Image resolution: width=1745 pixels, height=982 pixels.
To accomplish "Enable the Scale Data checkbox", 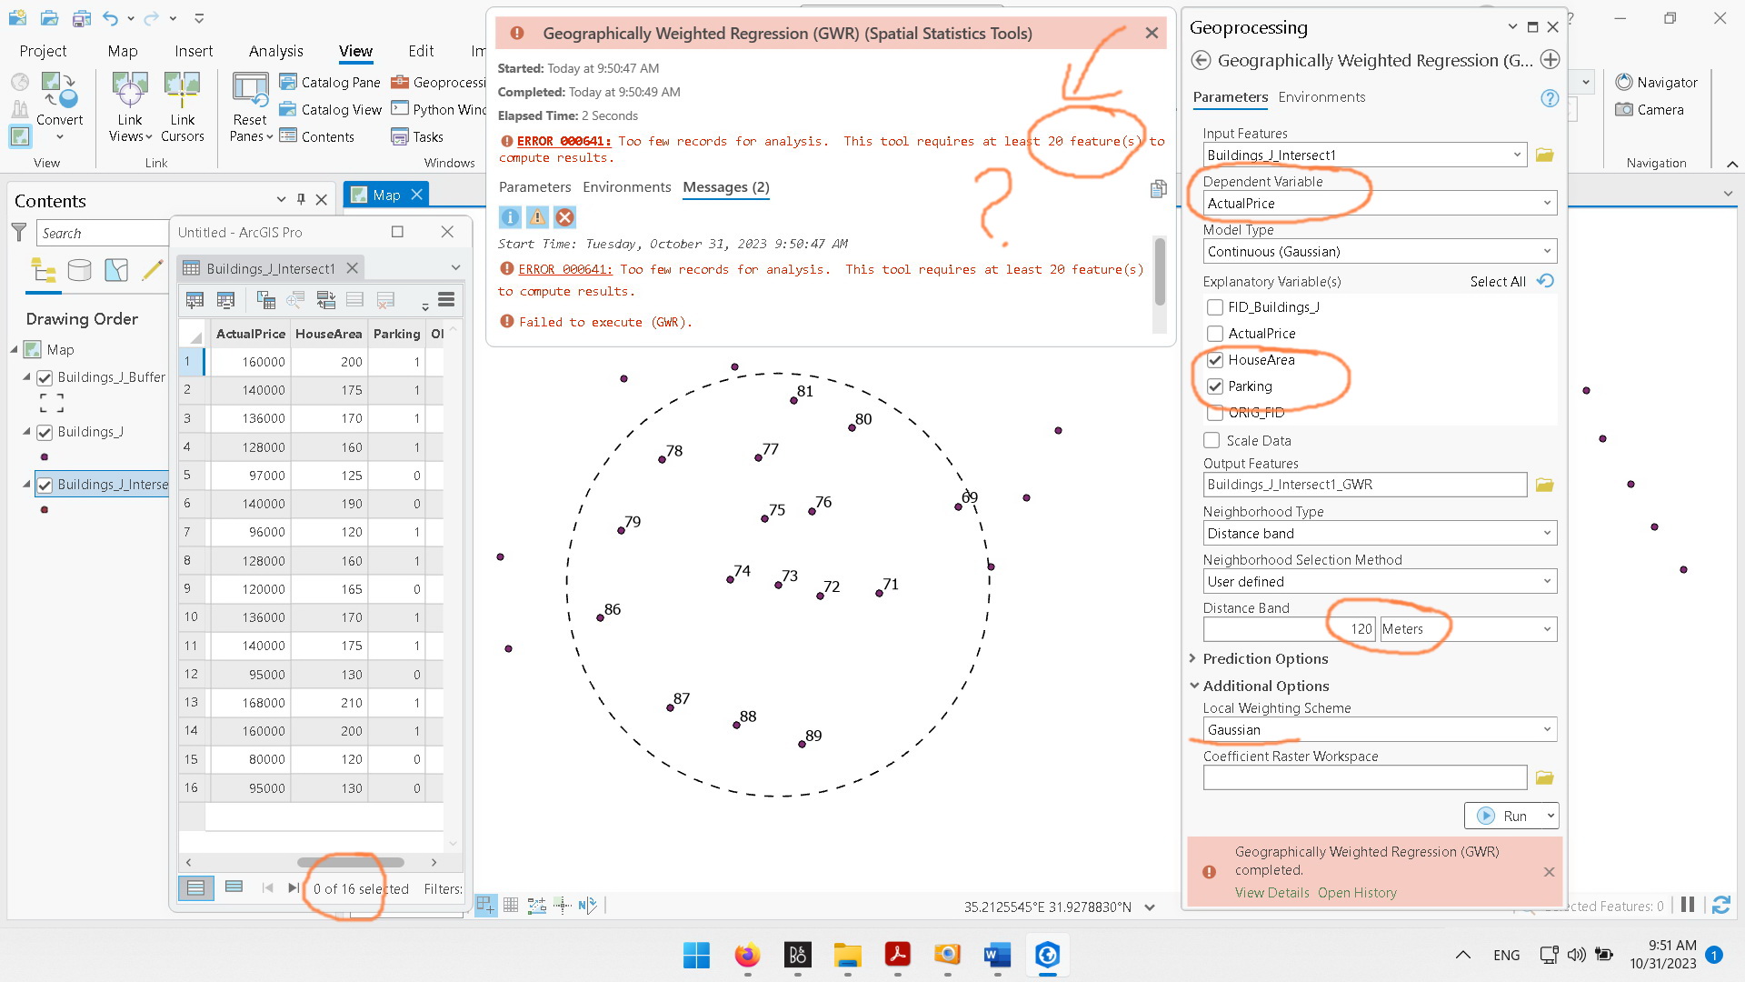I will coord(1212,441).
